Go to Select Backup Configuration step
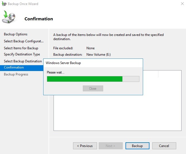 tap(24, 41)
